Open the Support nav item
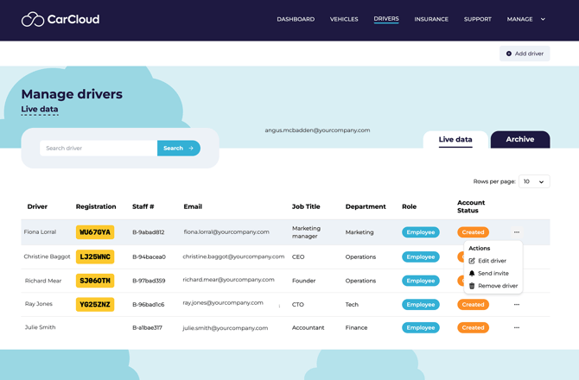 477,19
